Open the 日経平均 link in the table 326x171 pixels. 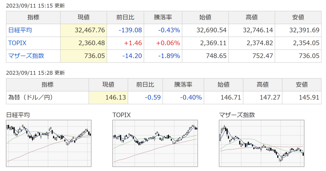pyautogui.click(x=20, y=30)
